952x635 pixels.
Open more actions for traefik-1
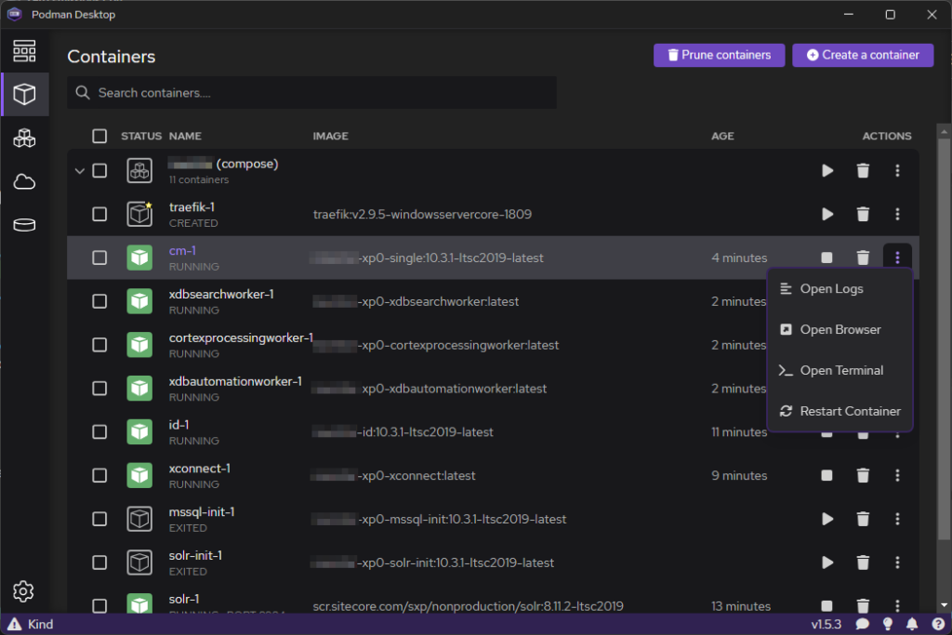click(897, 214)
